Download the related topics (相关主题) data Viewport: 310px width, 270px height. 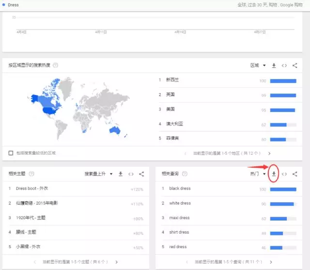point(121,174)
